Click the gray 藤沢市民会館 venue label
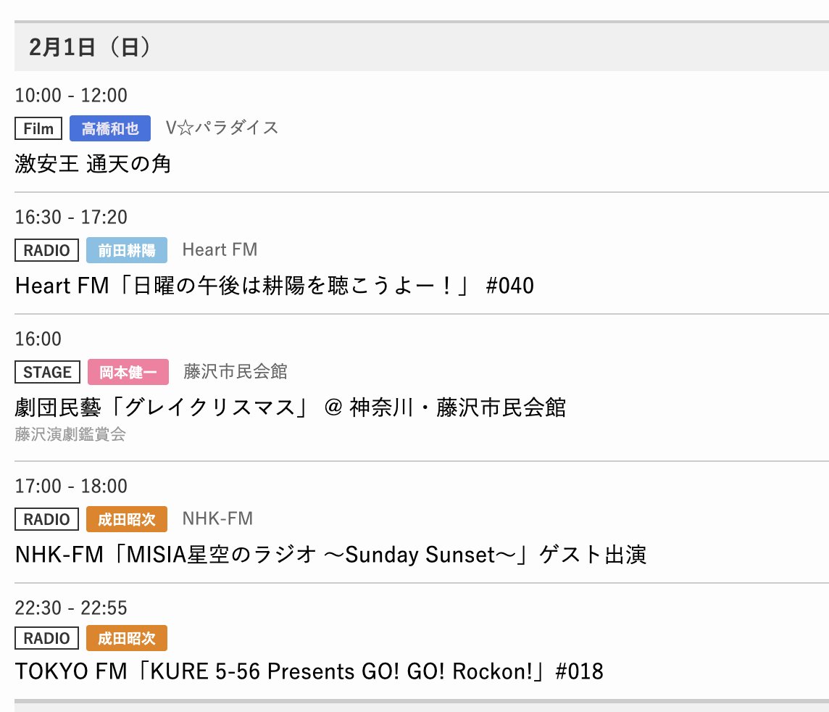This screenshot has height=712, width=829. pyautogui.click(x=236, y=372)
